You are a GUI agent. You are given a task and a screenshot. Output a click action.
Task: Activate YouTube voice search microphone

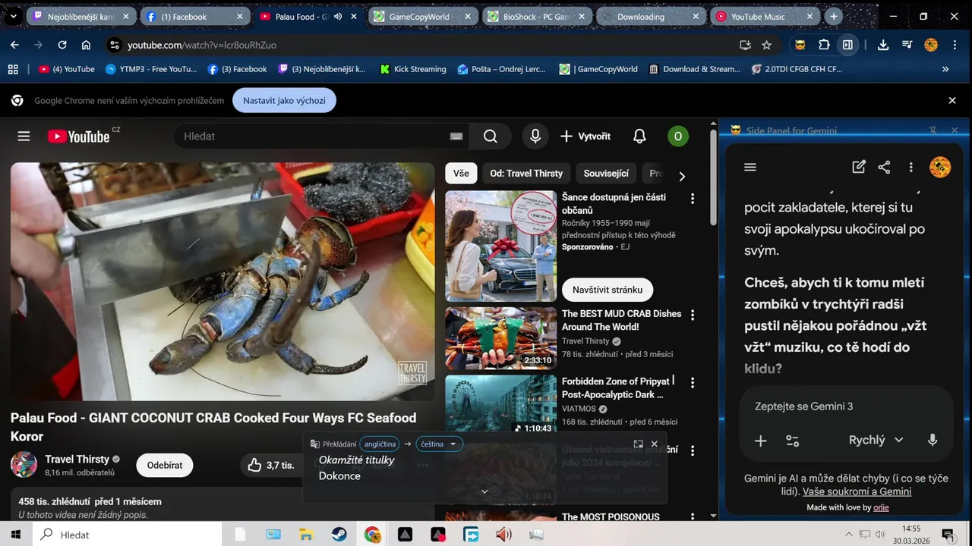point(535,136)
